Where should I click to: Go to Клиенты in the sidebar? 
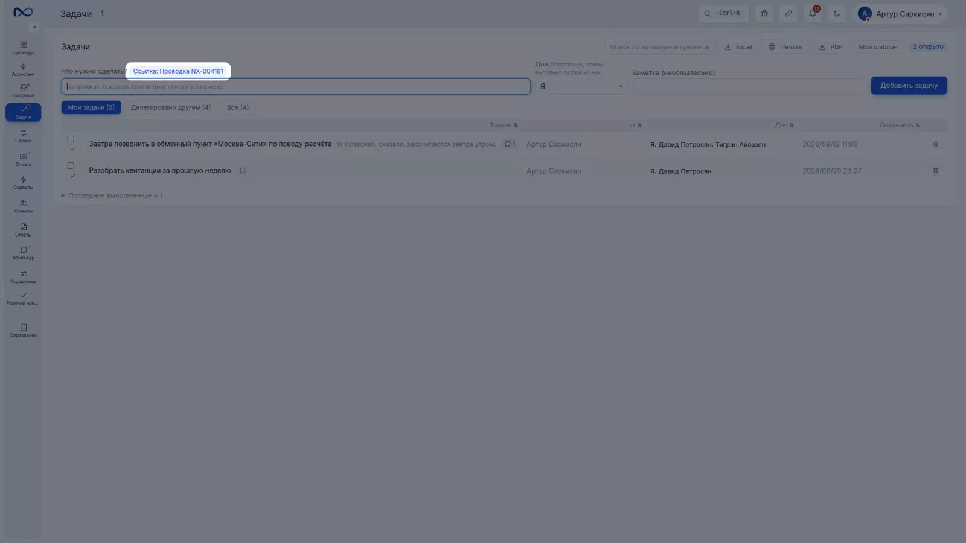pyautogui.click(x=23, y=206)
